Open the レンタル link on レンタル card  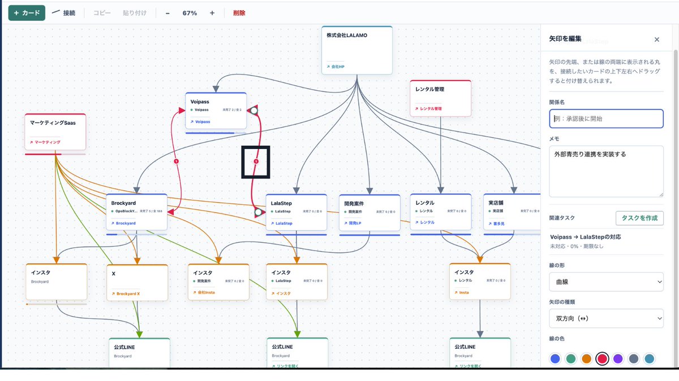pyautogui.click(x=424, y=222)
